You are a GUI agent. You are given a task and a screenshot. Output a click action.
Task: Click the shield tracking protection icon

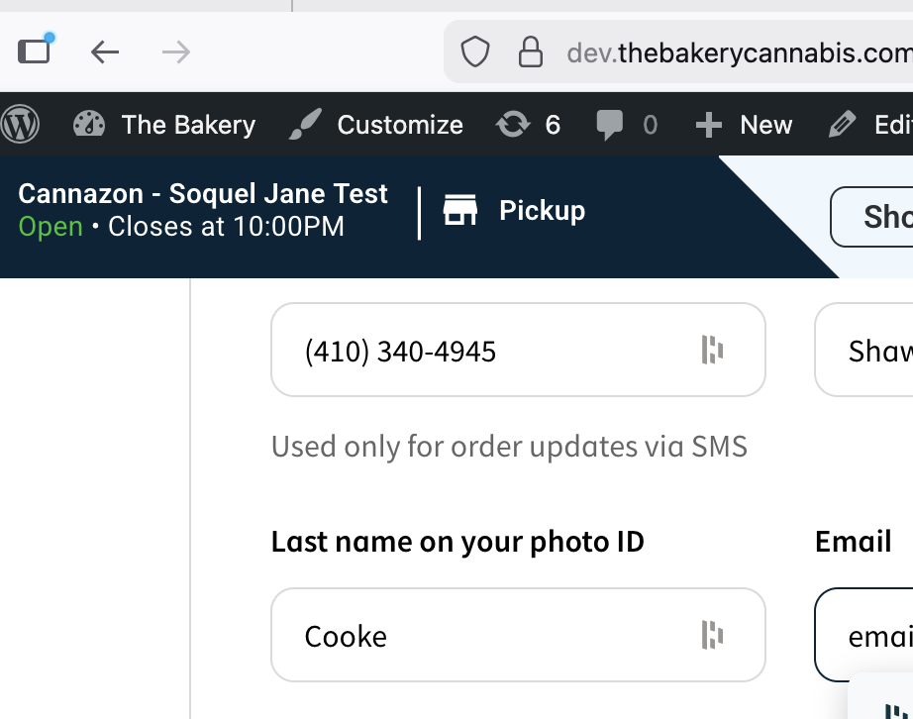point(475,51)
